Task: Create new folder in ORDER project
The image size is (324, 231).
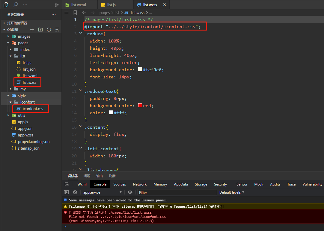Action: click(40, 30)
